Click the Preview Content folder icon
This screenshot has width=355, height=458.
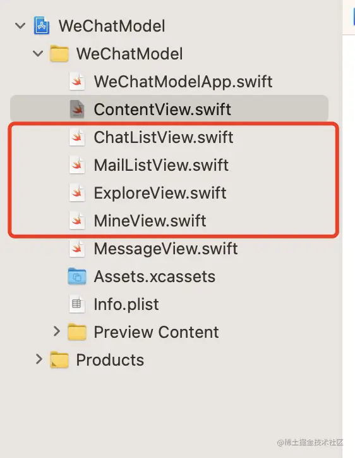(x=77, y=332)
